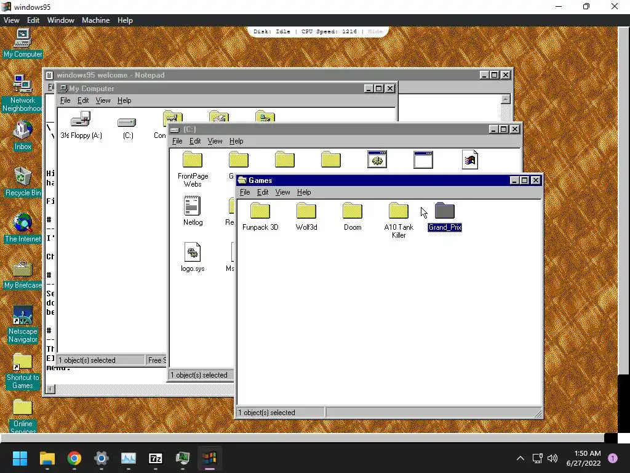
Task: Open the Doom folder
Action: pos(353,216)
